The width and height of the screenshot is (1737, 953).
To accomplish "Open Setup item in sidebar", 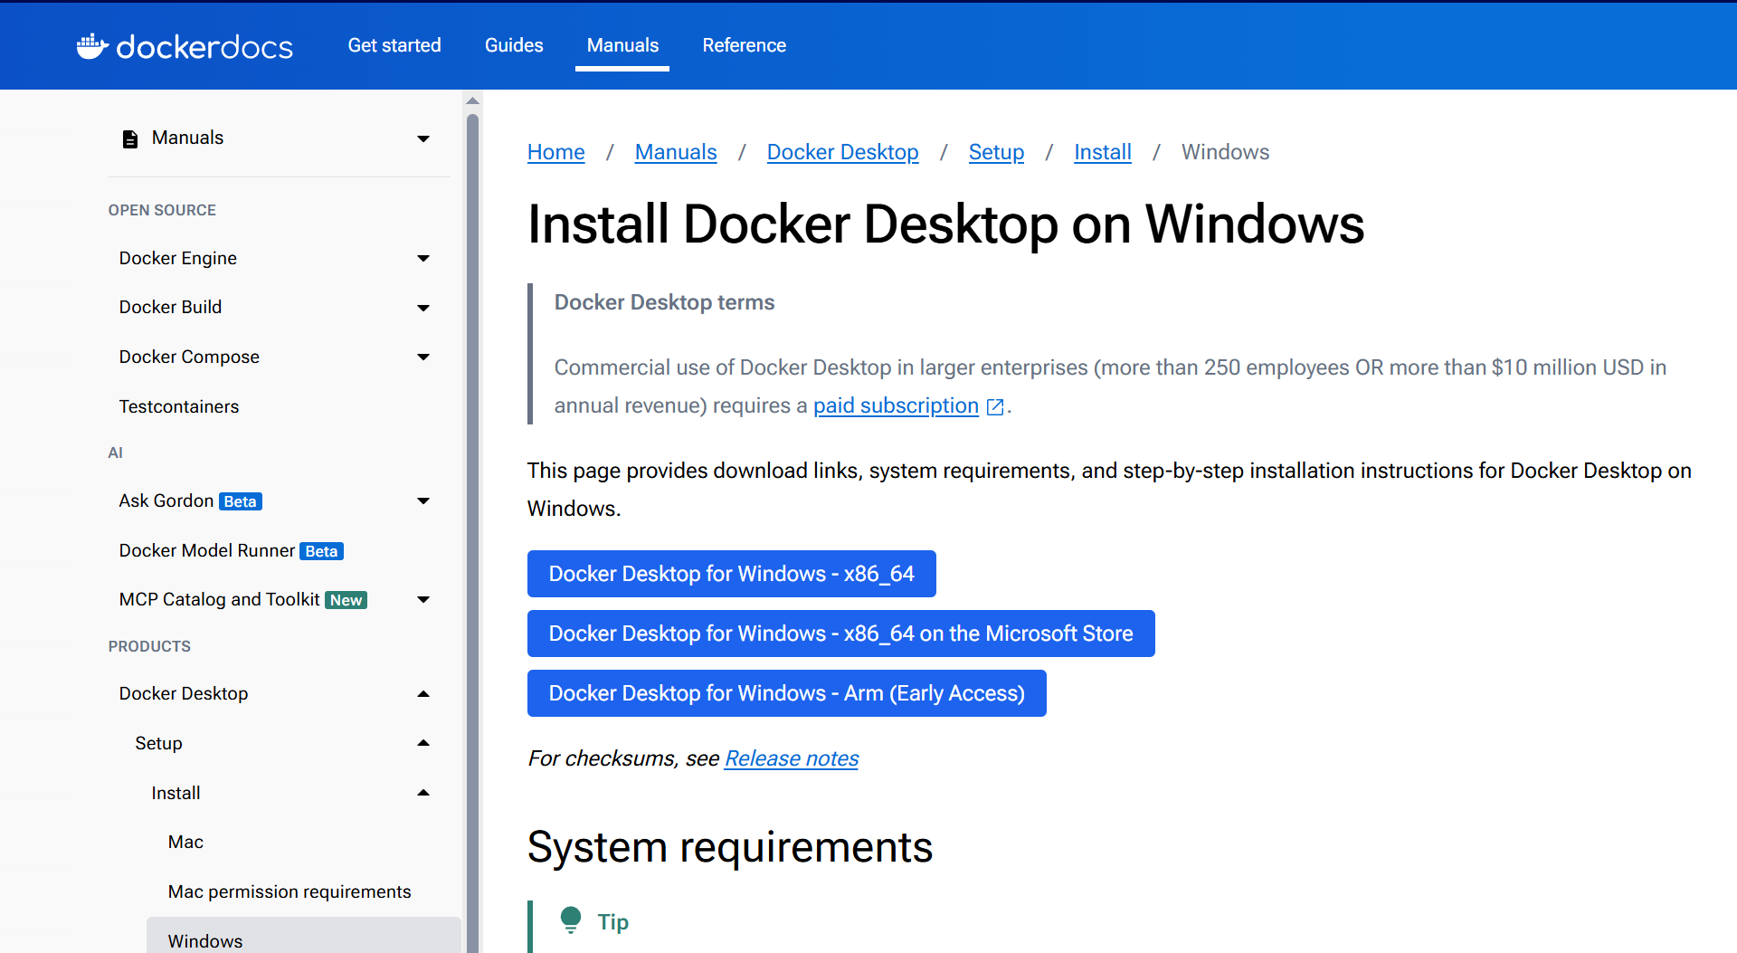I will 159,743.
